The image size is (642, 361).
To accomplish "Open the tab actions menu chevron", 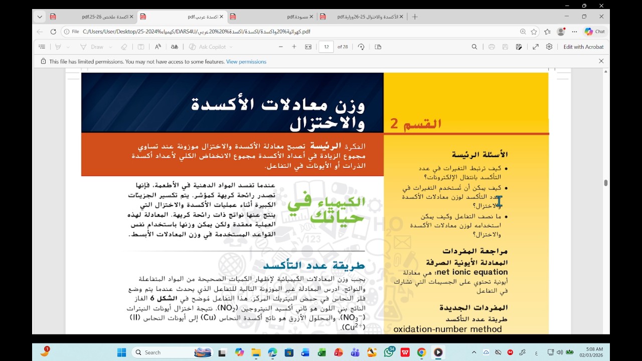I will click(40, 17).
